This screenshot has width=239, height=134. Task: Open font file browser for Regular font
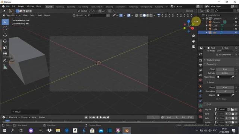(232, 109)
